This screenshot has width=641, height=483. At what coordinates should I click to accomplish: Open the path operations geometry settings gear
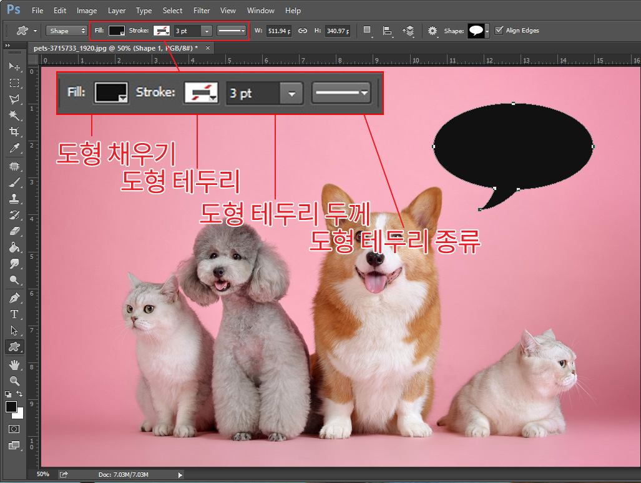click(433, 30)
